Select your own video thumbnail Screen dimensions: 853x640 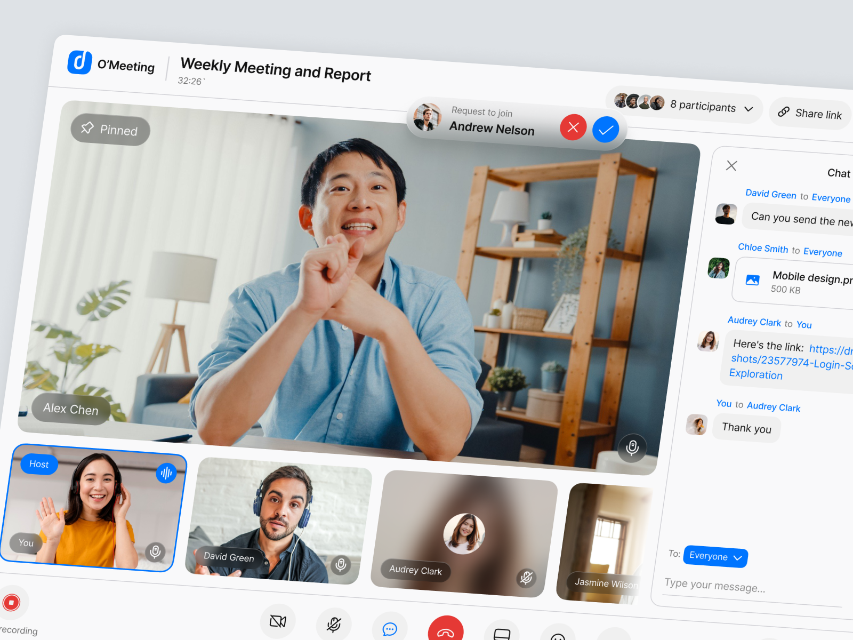click(94, 508)
